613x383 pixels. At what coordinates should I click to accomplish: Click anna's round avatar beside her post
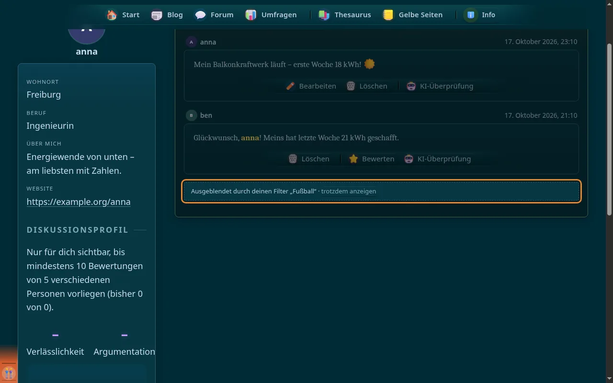tap(191, 42)
